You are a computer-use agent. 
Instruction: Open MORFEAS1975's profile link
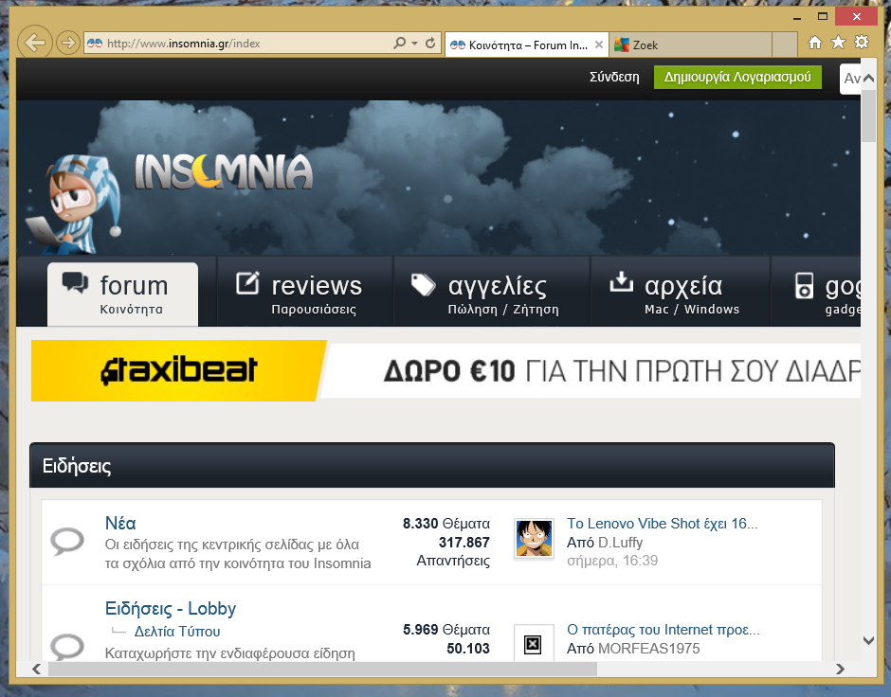coord(649,648)
